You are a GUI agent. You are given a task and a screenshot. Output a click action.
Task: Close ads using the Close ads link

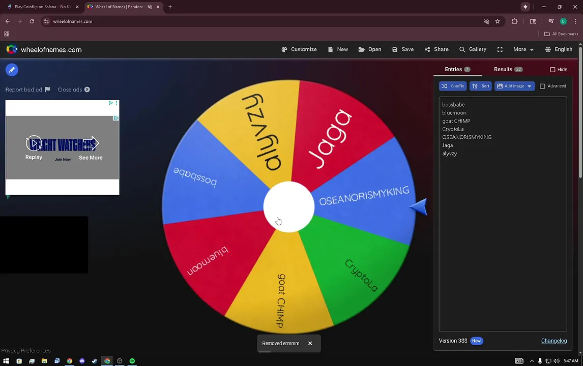(x=74, y=89)
